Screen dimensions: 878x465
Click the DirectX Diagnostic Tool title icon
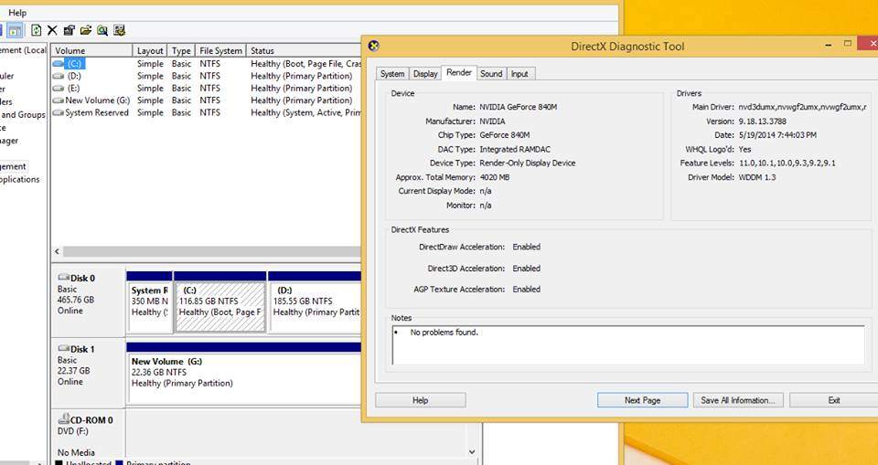[x=374, y=46]
